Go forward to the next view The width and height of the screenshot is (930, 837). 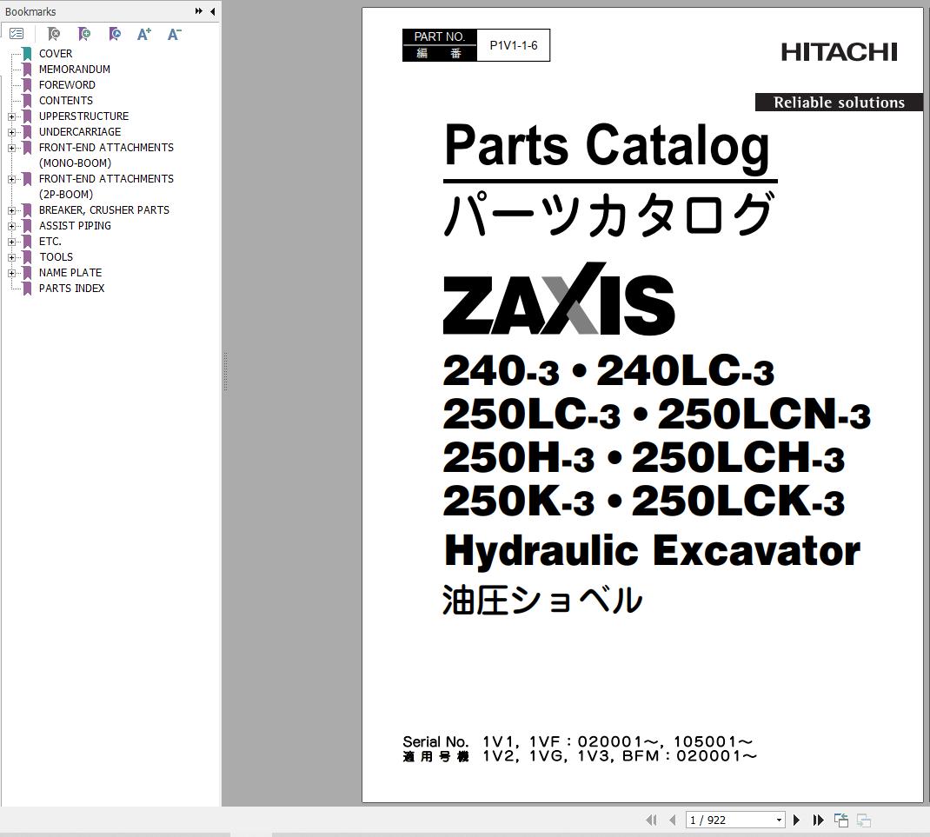point(864,820)
